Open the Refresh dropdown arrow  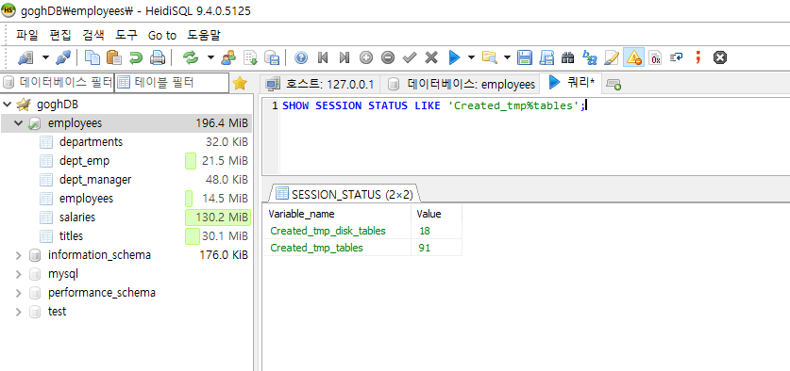click(210, 57)
